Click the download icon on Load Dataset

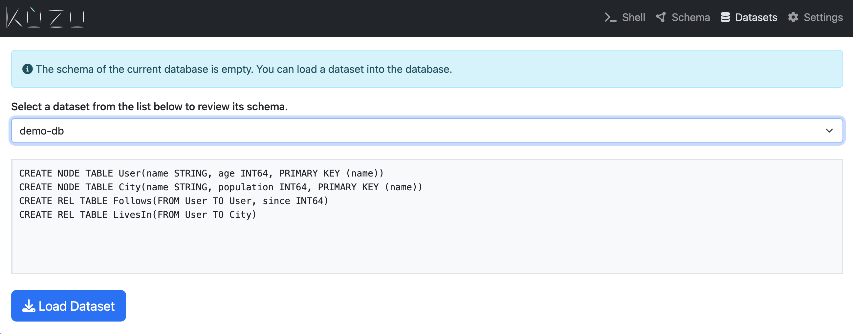[x=29, y=306]
